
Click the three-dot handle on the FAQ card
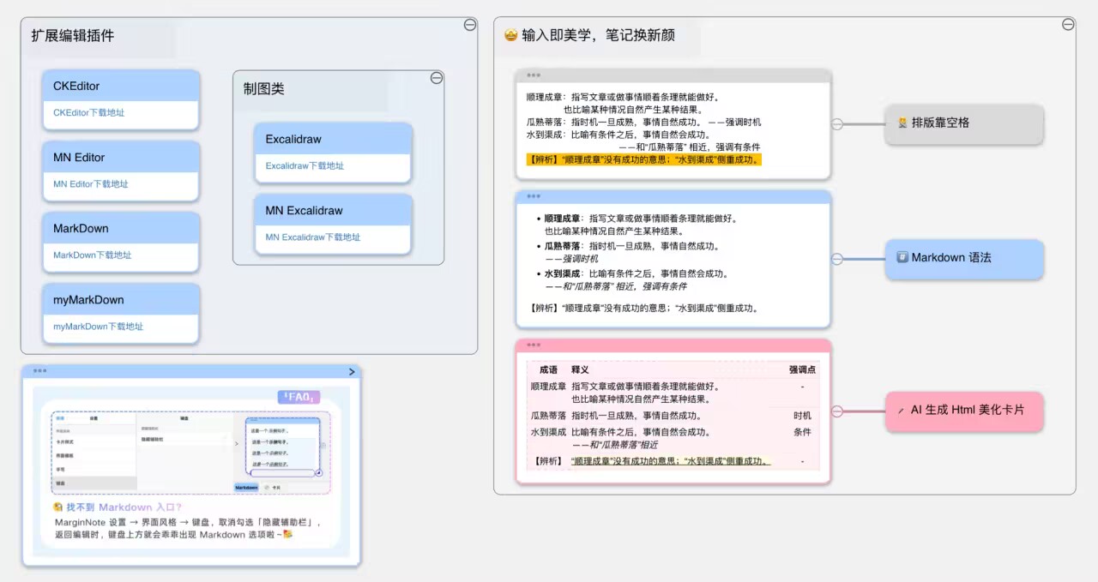[39, 371]
